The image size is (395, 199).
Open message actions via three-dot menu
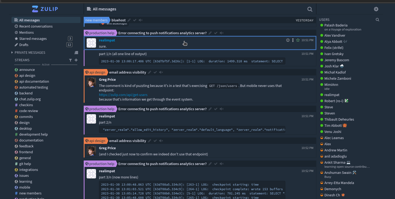click(x=293, y=40)
